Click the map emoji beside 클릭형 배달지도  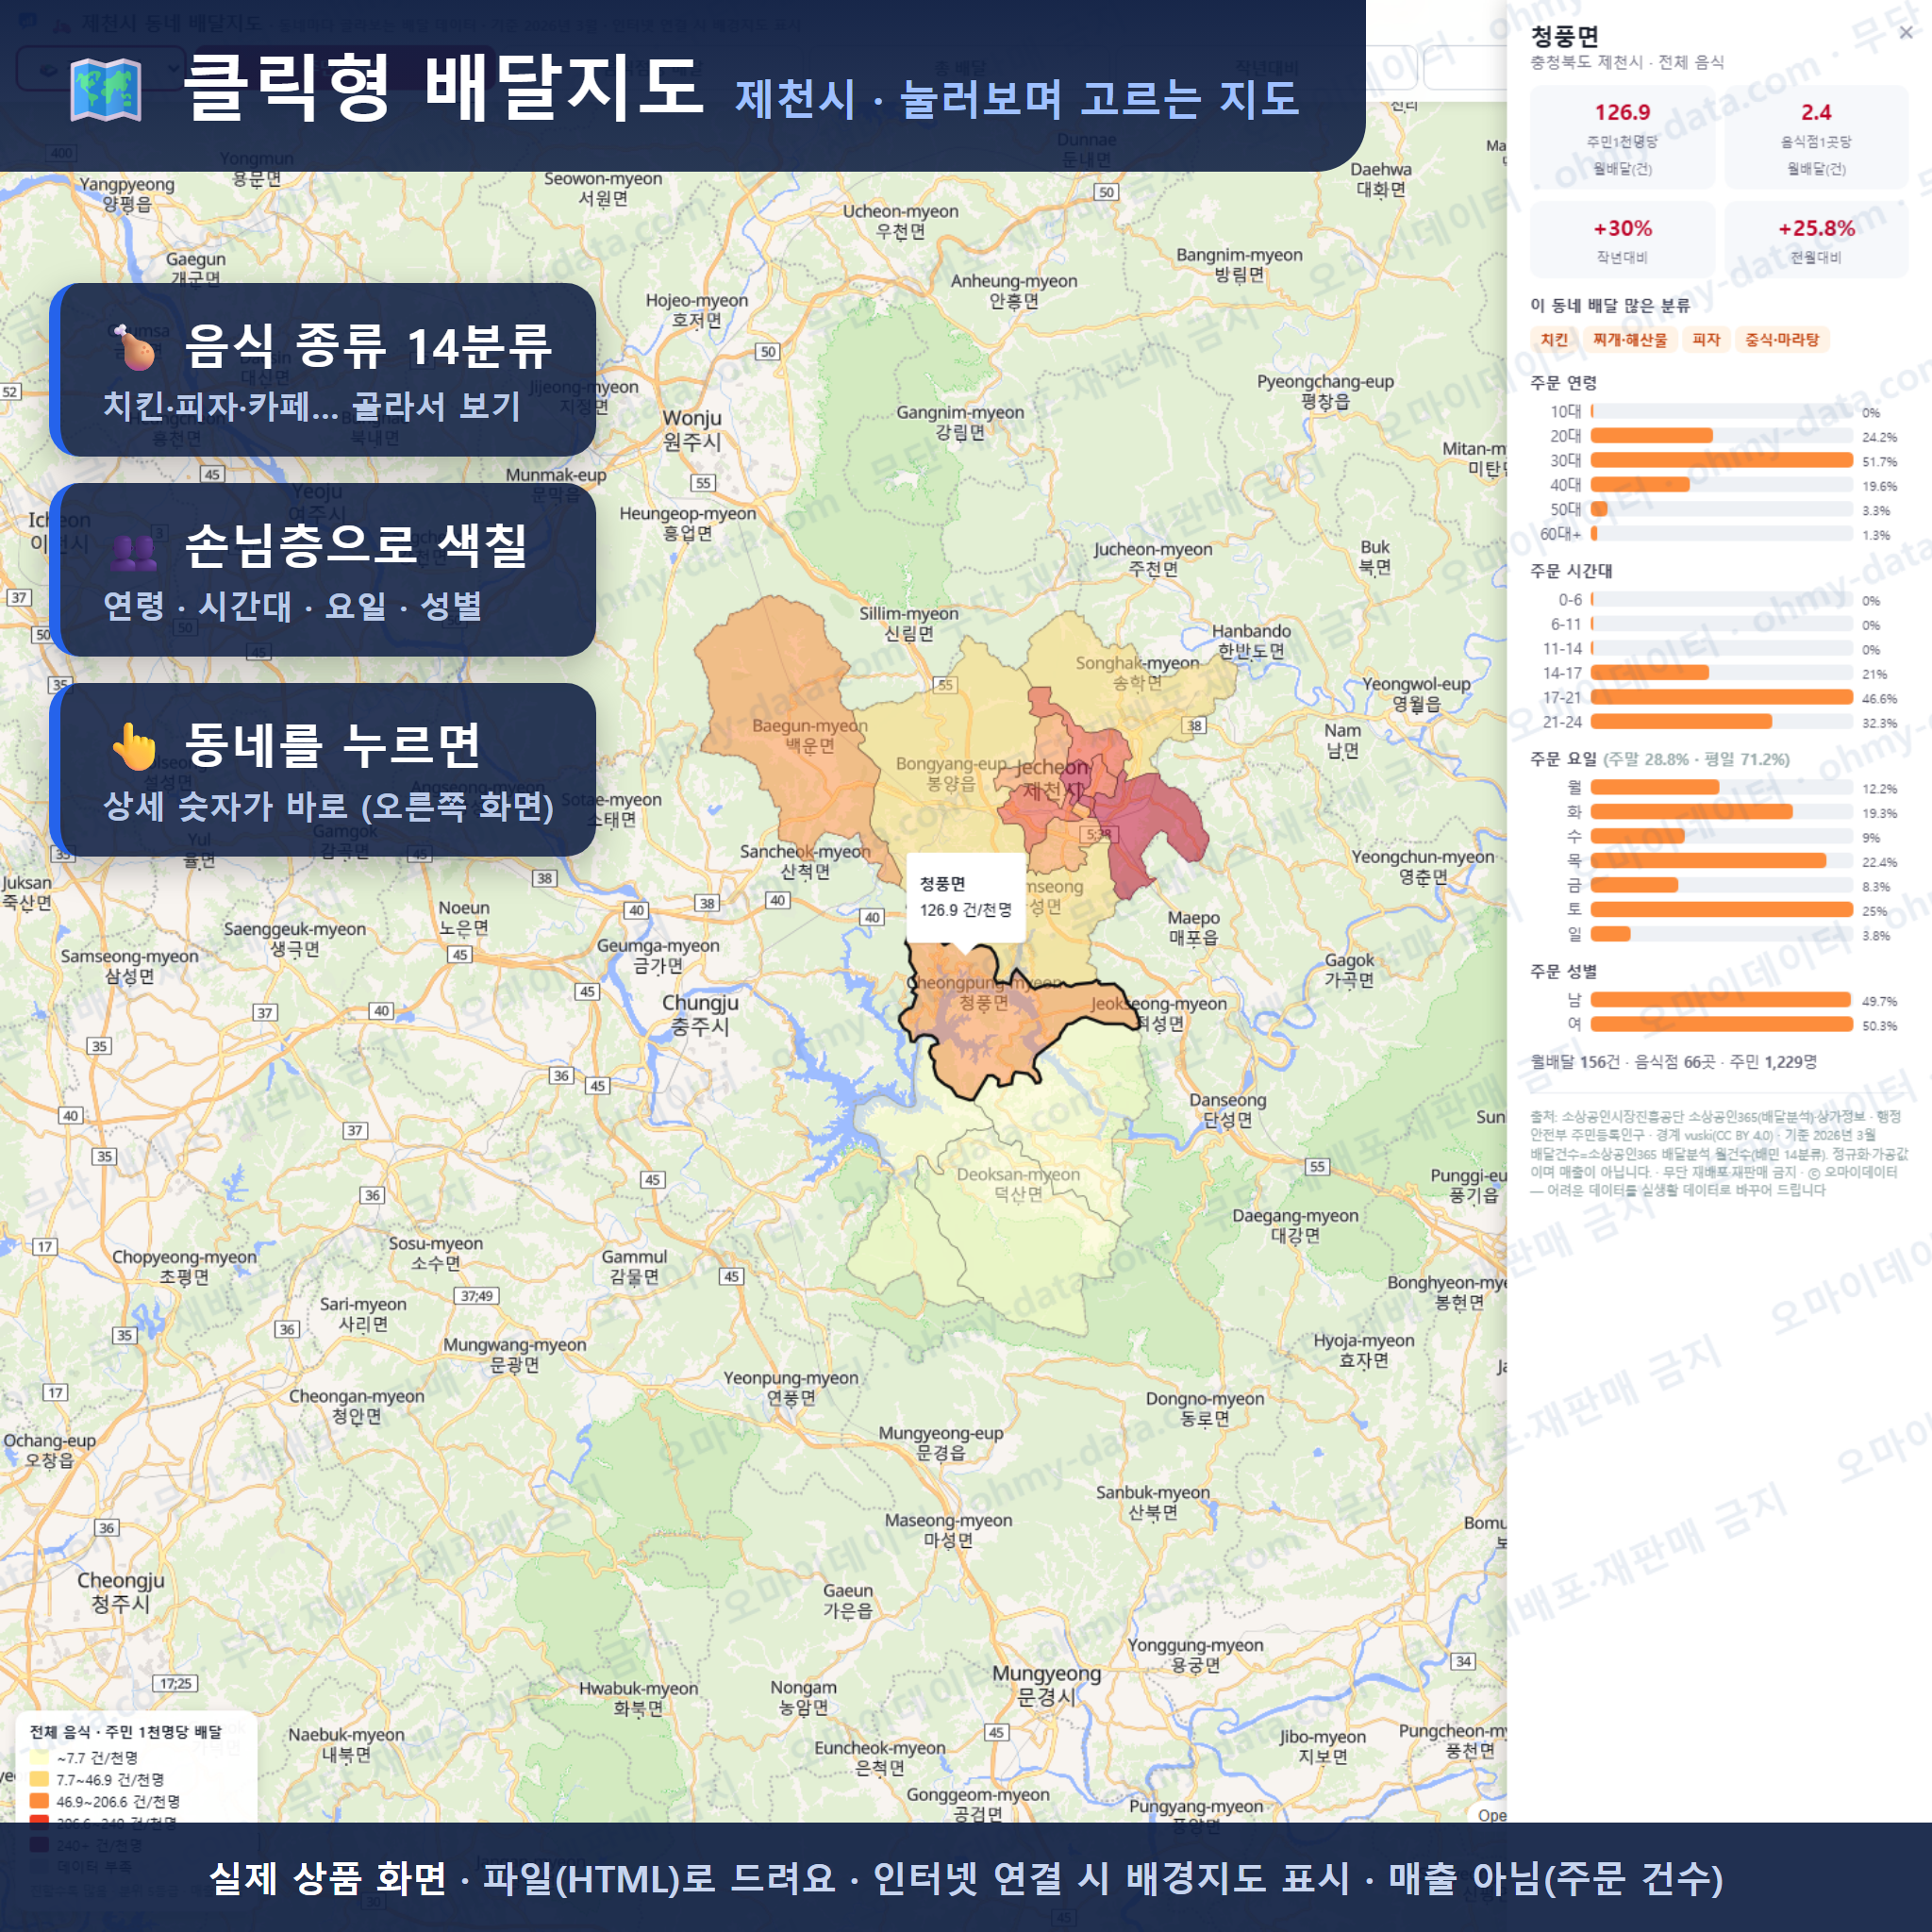coord(106,90)
